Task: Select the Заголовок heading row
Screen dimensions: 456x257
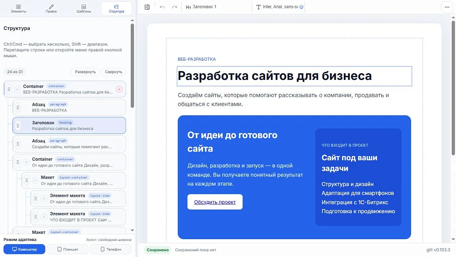Action: pos(69,125)
